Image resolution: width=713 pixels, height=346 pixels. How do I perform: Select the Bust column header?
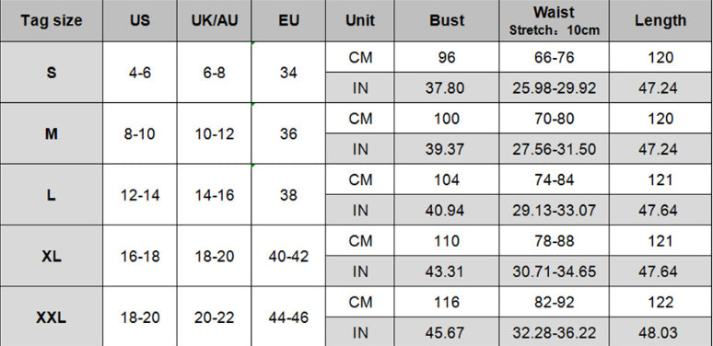click(447, 20)
